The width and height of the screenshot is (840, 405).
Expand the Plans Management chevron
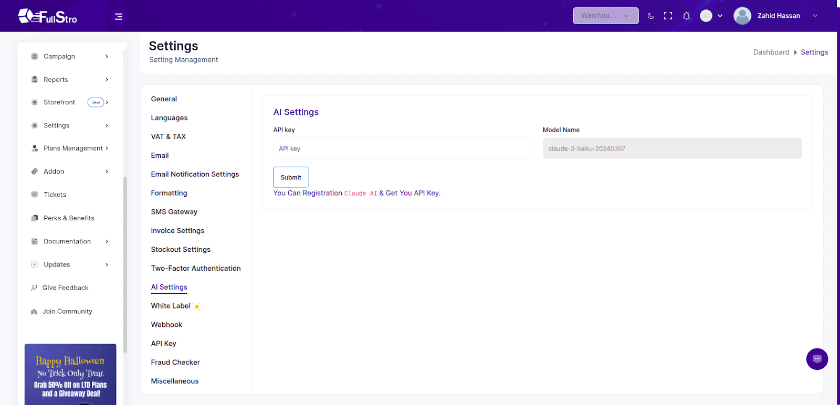[107, 148]
